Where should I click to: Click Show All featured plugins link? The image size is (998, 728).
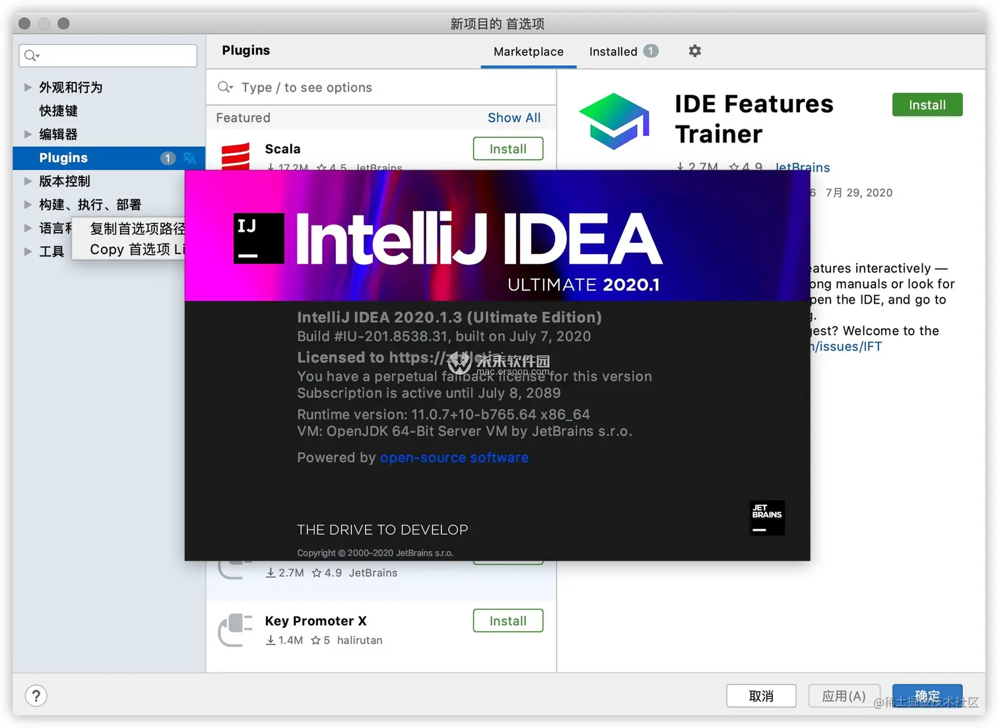tap(514, 117)
